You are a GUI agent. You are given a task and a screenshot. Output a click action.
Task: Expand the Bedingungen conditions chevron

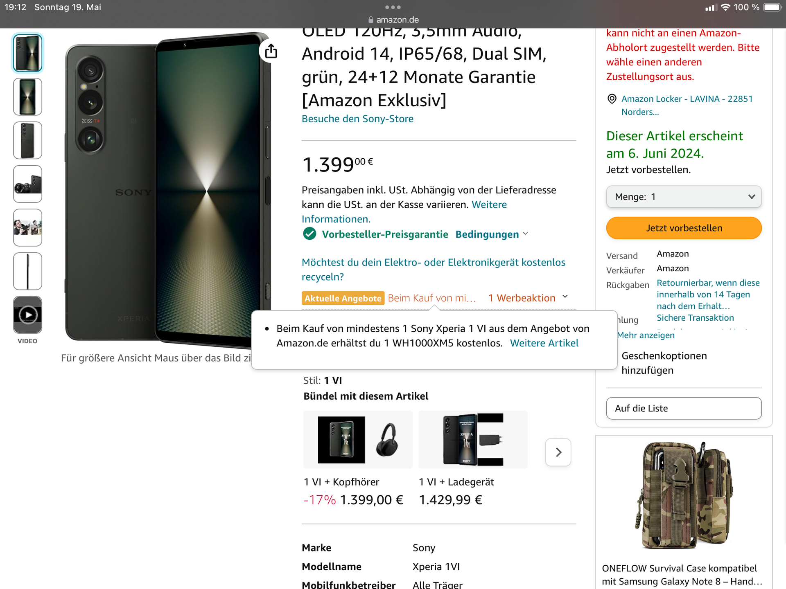526,234
